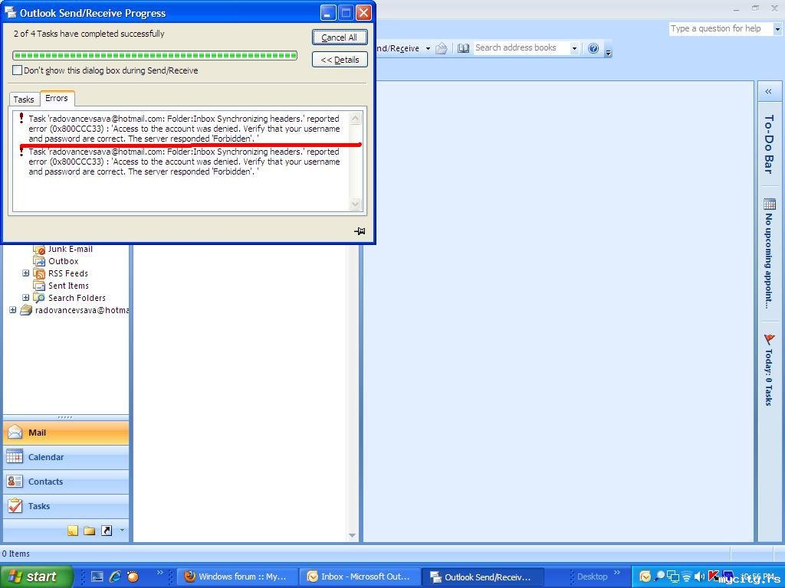Open the toolbar options overflow arrow

pos(608,51)
